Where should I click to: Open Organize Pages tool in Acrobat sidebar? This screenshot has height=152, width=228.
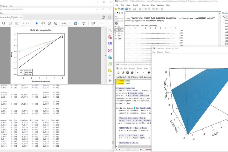pyautogui.click(x=110, y=51)
